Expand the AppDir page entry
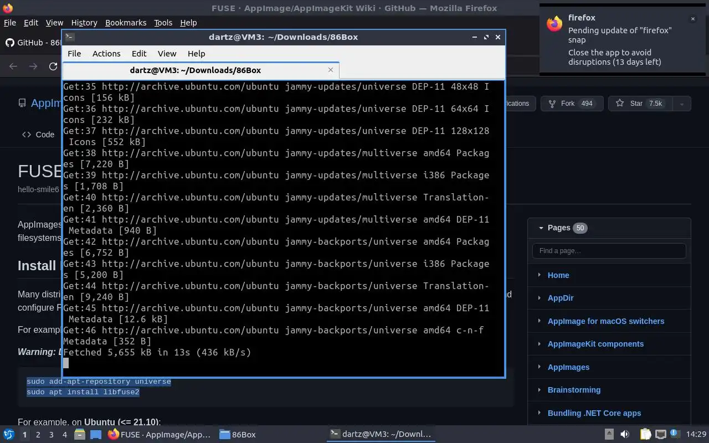Viewport: 709px width, 443px height. [x=540, y=298]
